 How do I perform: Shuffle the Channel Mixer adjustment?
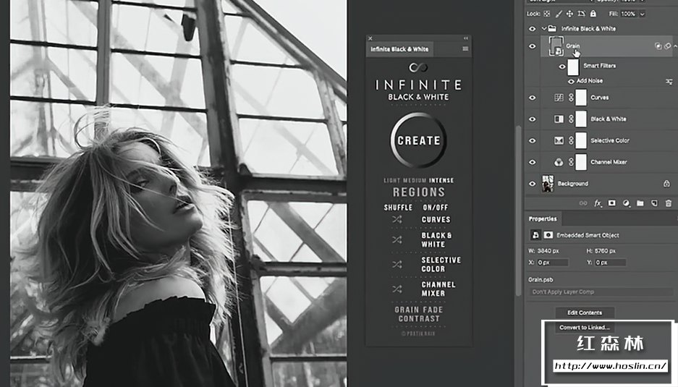click(397, 289)
